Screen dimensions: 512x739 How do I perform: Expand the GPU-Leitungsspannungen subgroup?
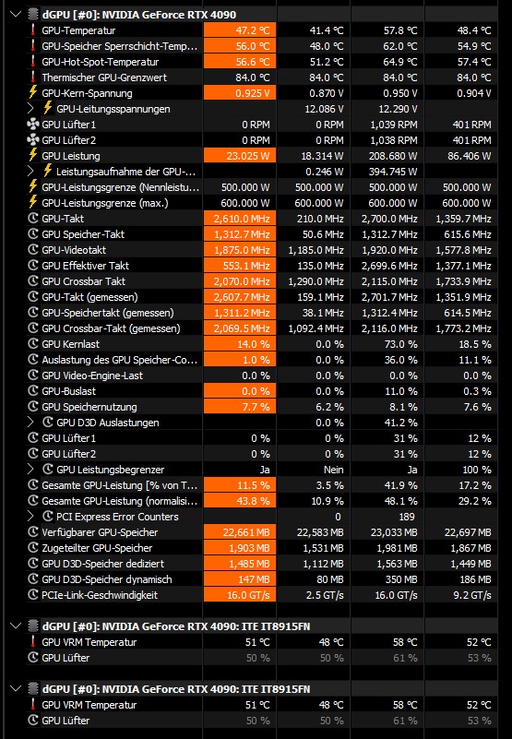tap(30, 108)
